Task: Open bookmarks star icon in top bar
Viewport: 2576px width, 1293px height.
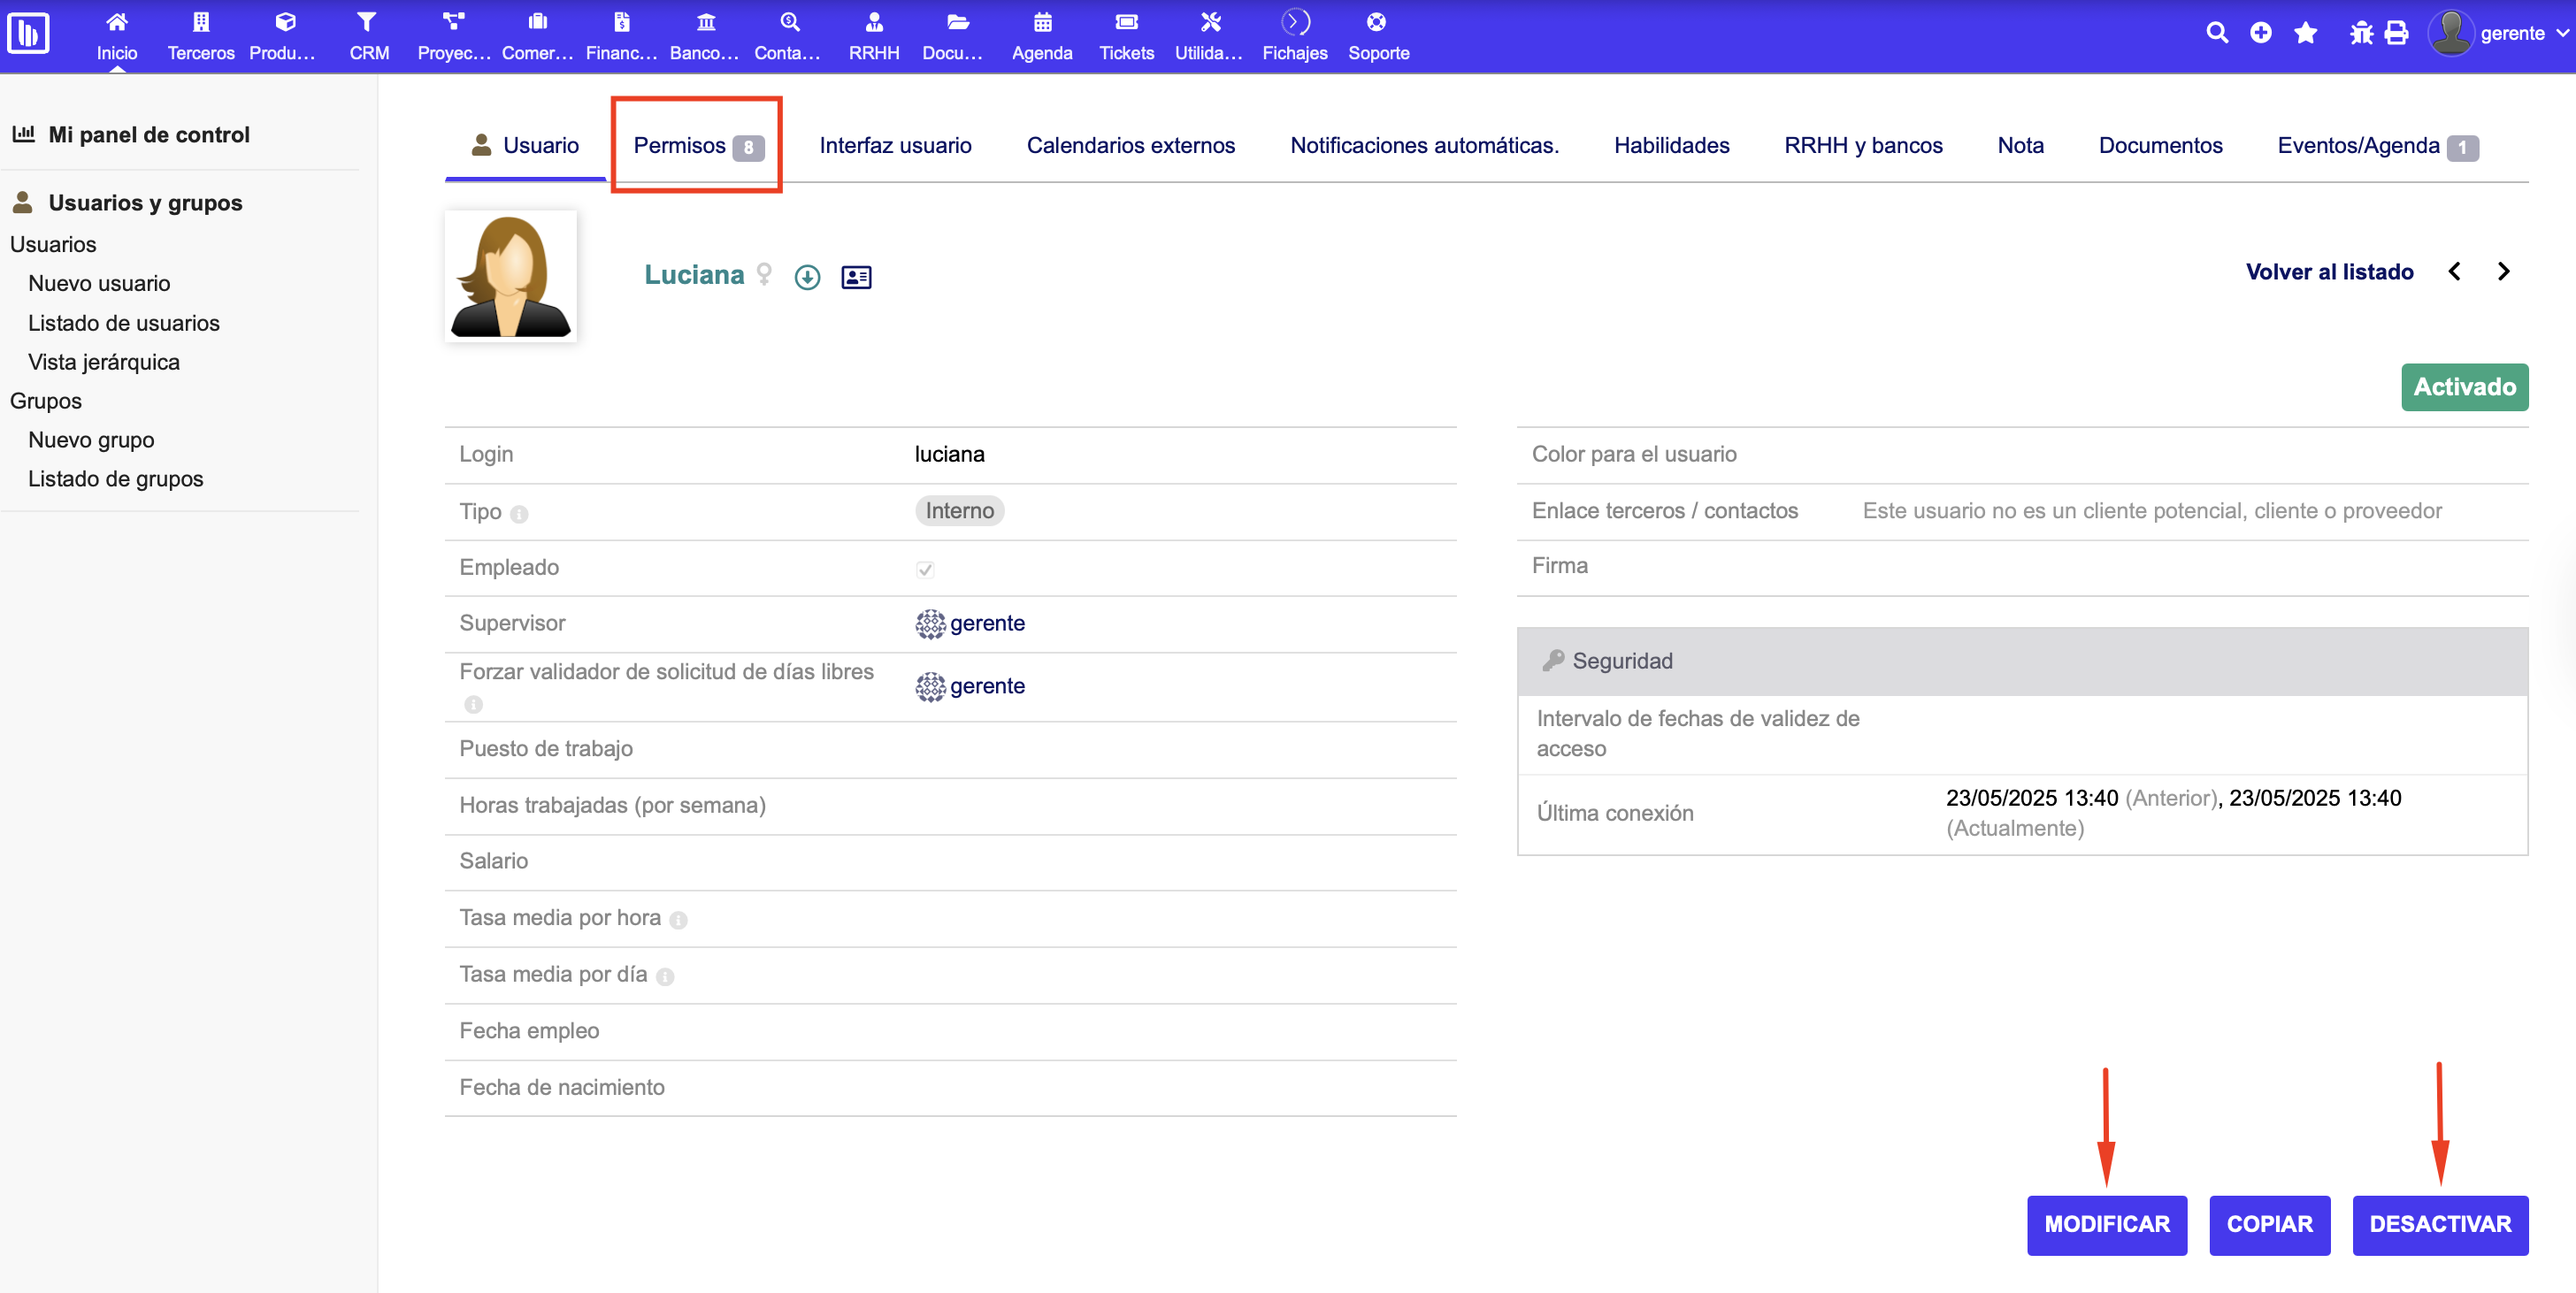Action: 2306,33
